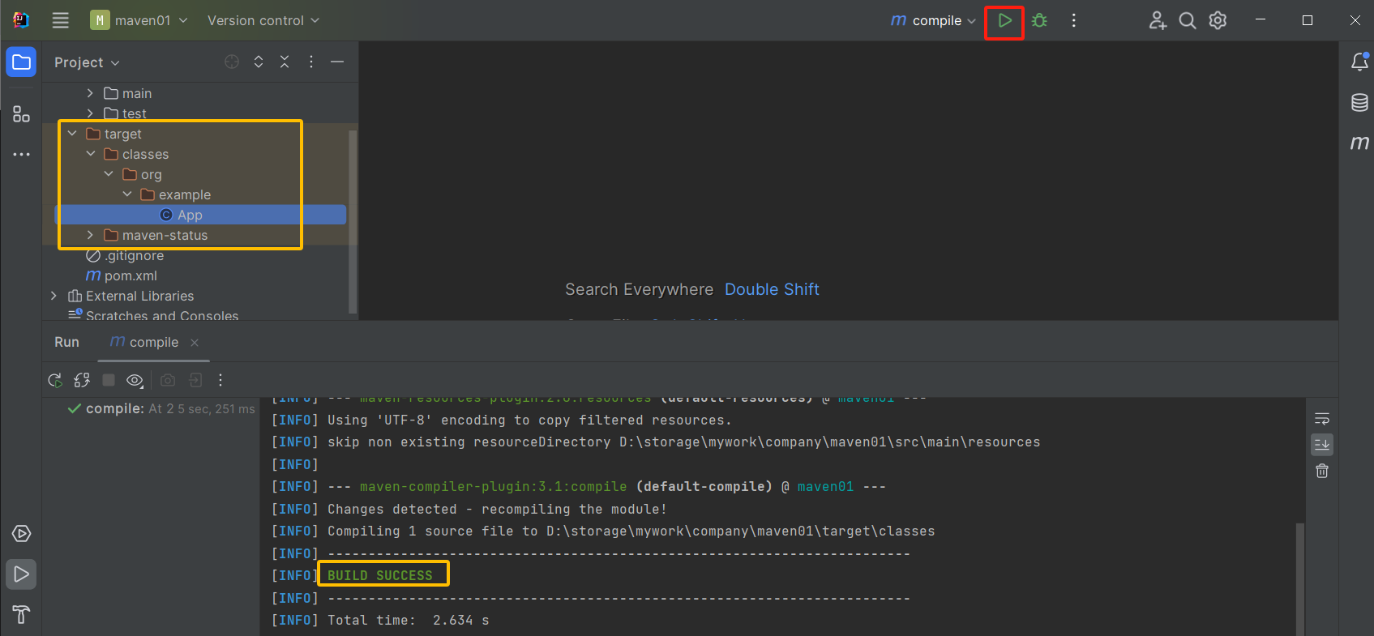The height and width of the screenshot is (636, 1374).
Task: Collapse the target folder
Action: (x=72, y=134)
